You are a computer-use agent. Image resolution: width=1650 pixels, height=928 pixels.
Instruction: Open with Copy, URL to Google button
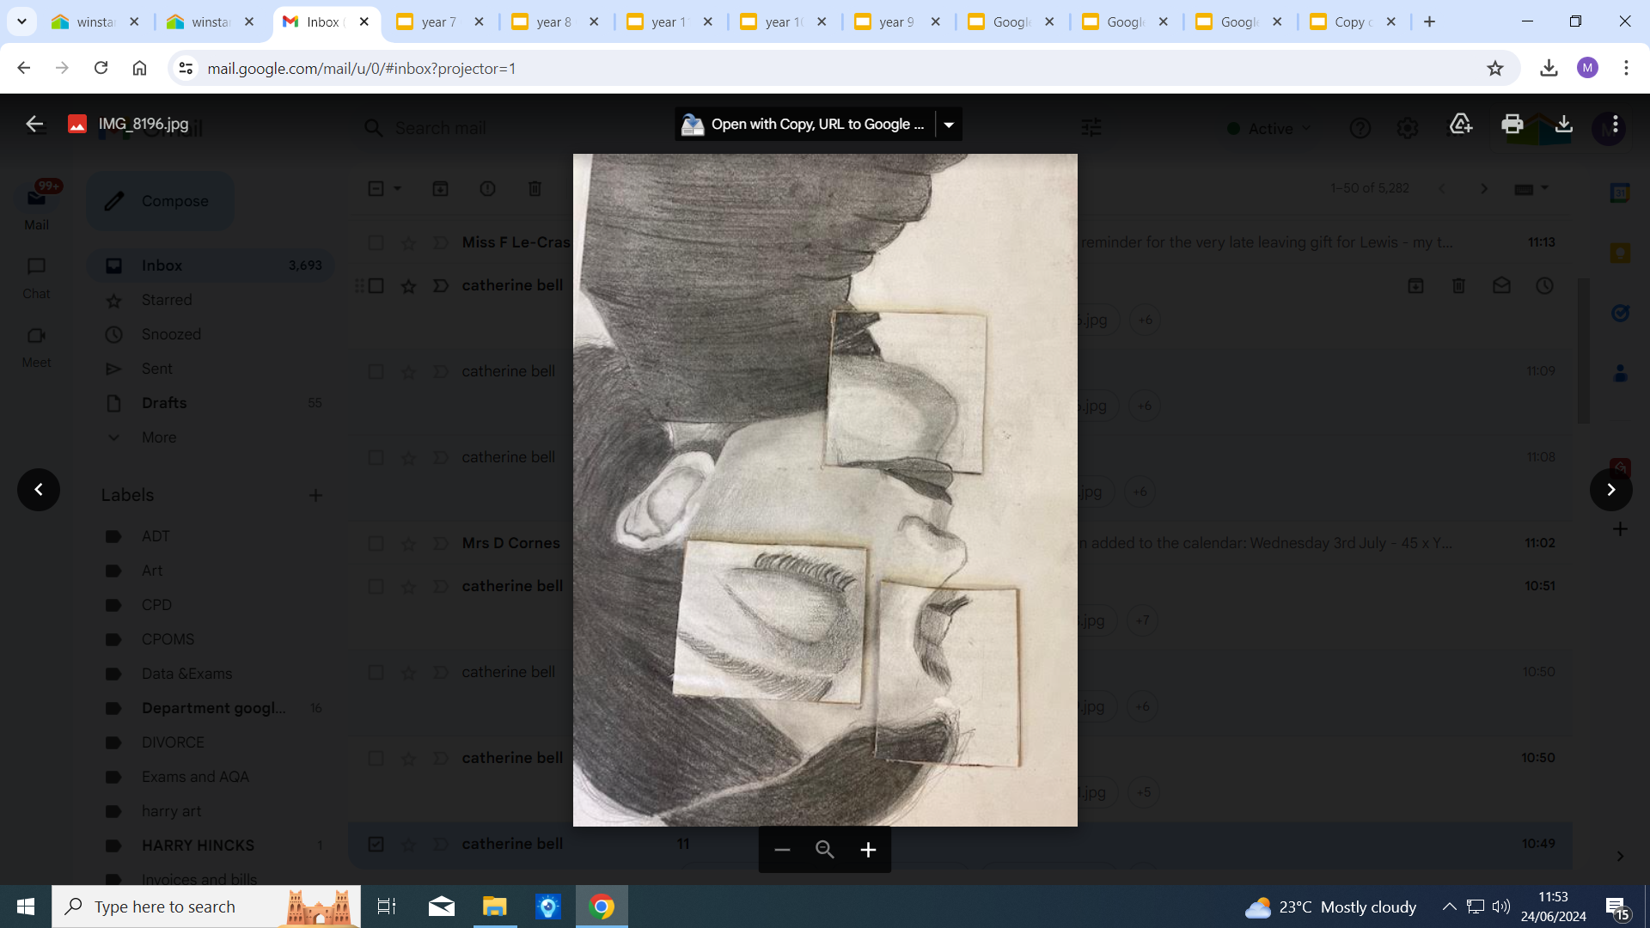point(804,125)
